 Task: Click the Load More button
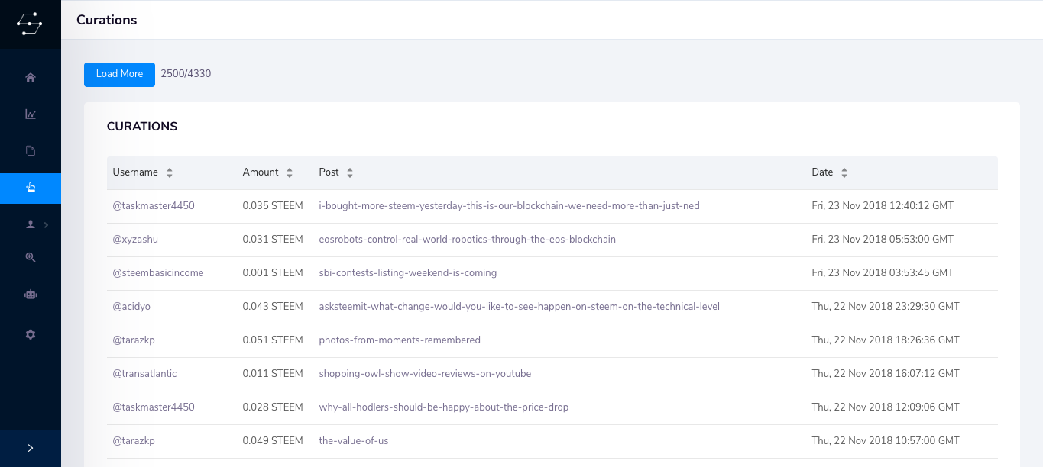(119, 74)
